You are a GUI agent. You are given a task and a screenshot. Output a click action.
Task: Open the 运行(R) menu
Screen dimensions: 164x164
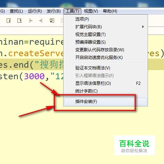point(35,11)
